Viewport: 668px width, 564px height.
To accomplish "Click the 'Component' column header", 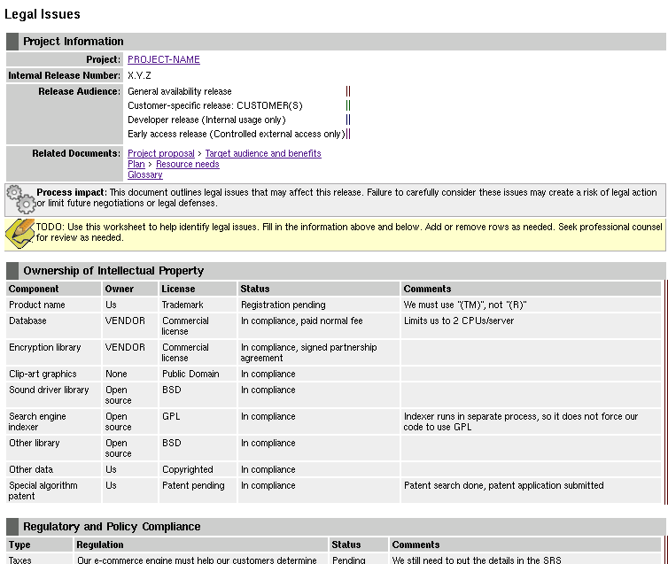I will tap(54, 289).
